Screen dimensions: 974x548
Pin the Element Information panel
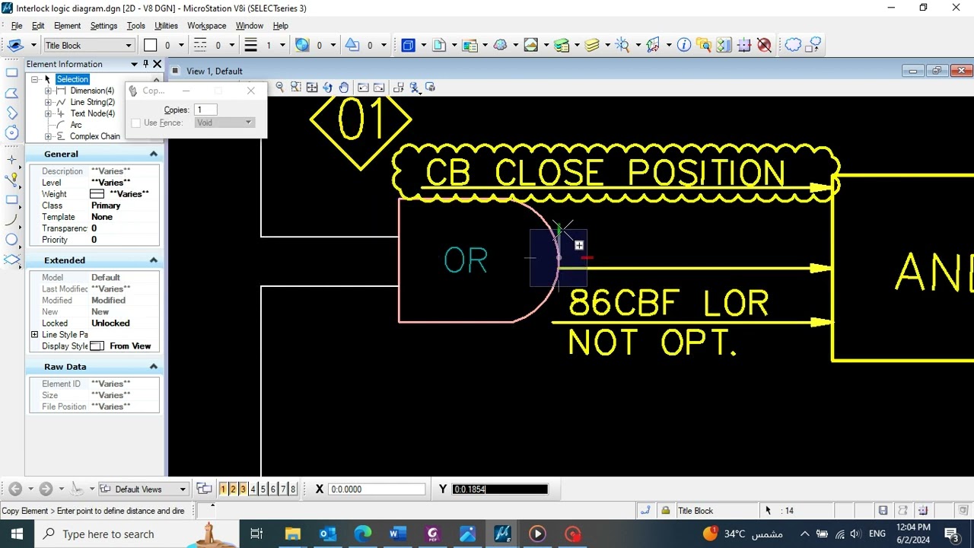145,64
